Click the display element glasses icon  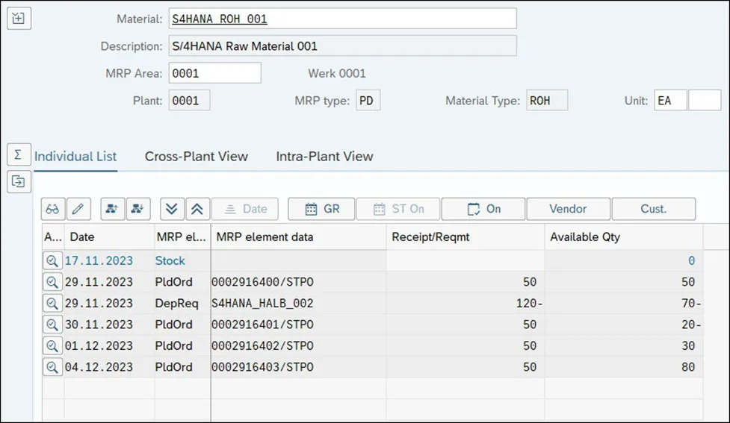click(52, 209)
